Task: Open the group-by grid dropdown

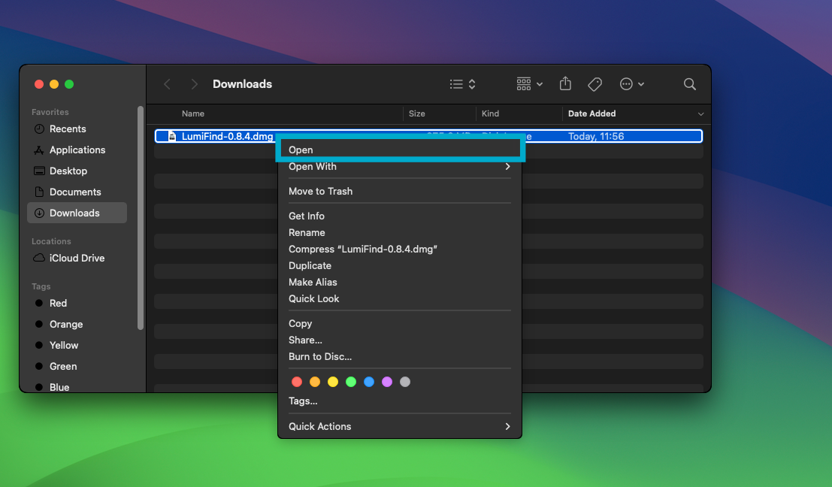Action: [x=530, y=84]
